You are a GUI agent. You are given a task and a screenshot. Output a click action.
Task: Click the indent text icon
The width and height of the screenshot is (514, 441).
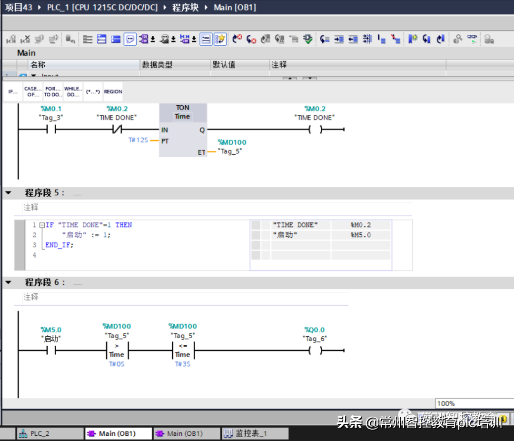[x=339, y=40]
